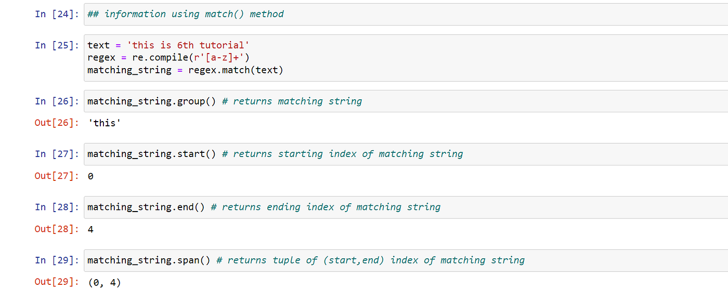This screenshot has height=302, width=728.
Task: Click the In [26] prompt label
Action: (56, 101)
